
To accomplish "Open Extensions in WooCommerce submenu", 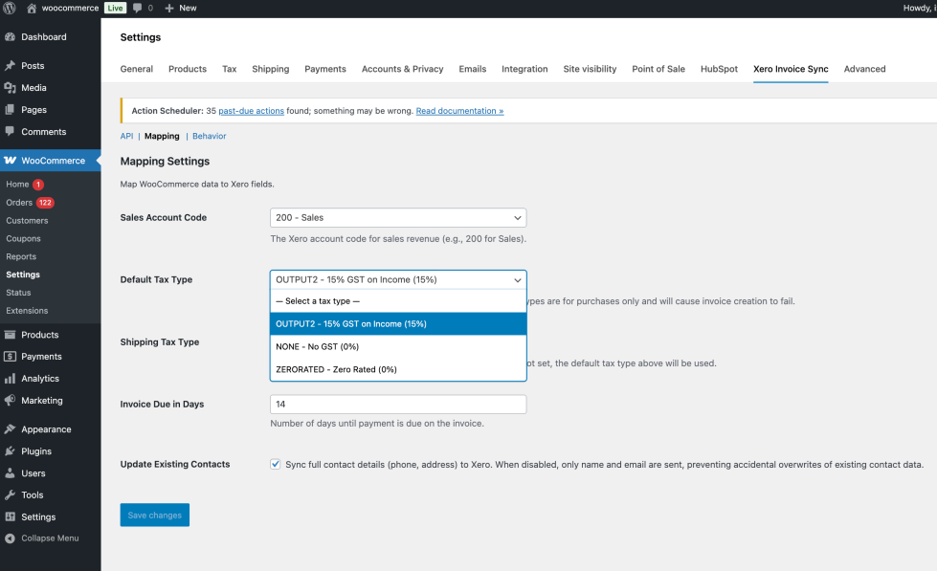I will [x=27, y=311].
